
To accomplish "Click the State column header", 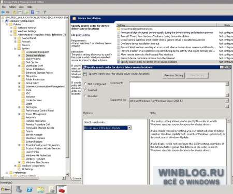I will [225, 25].
